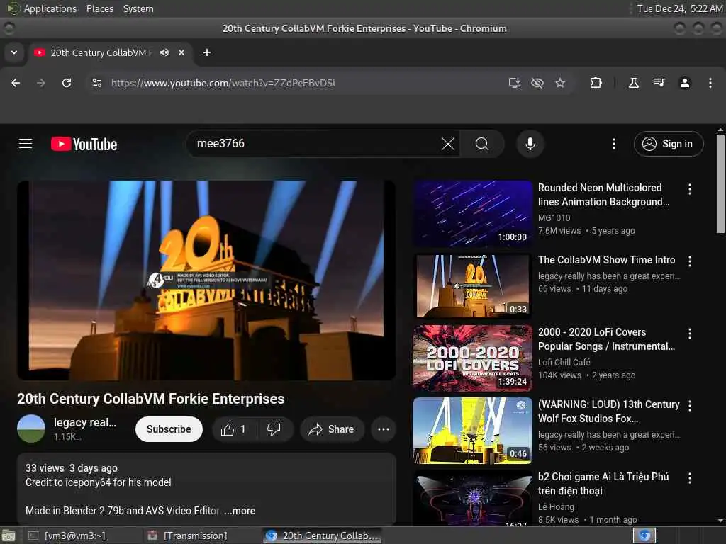This screenshot has width=726, height=544.
Task: Open The CollabVM Show Time Intro thumbnail
Action: pyautogui.click(x=473, y=286)
